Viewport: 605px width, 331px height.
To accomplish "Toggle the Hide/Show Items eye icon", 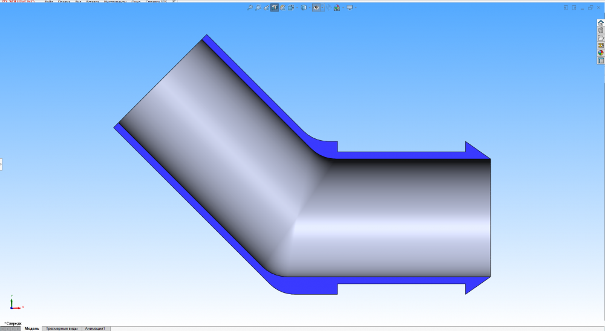I will (x=316, y=8).
